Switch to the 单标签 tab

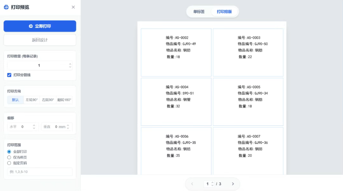(199, 12)
